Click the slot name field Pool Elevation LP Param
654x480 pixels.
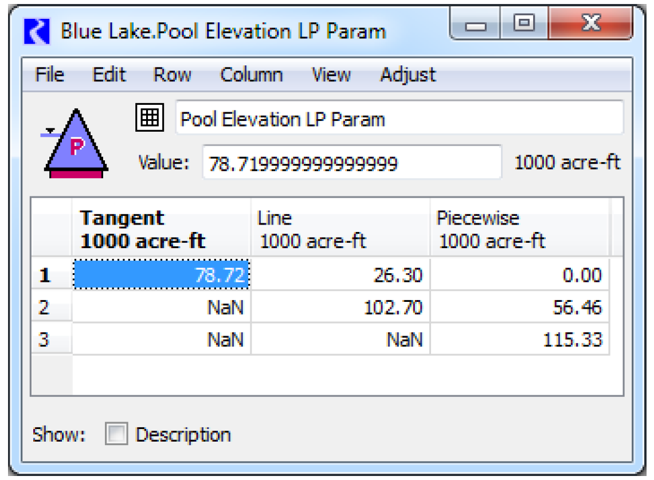pyautogui.click(x=398, y=119)
